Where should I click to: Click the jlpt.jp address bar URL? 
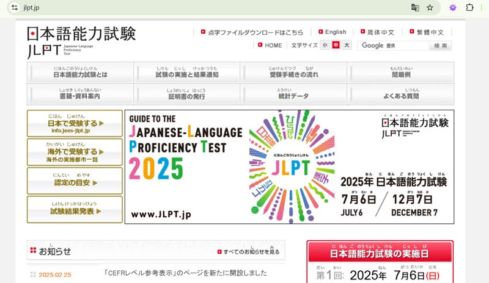click(x=31, y=8)
